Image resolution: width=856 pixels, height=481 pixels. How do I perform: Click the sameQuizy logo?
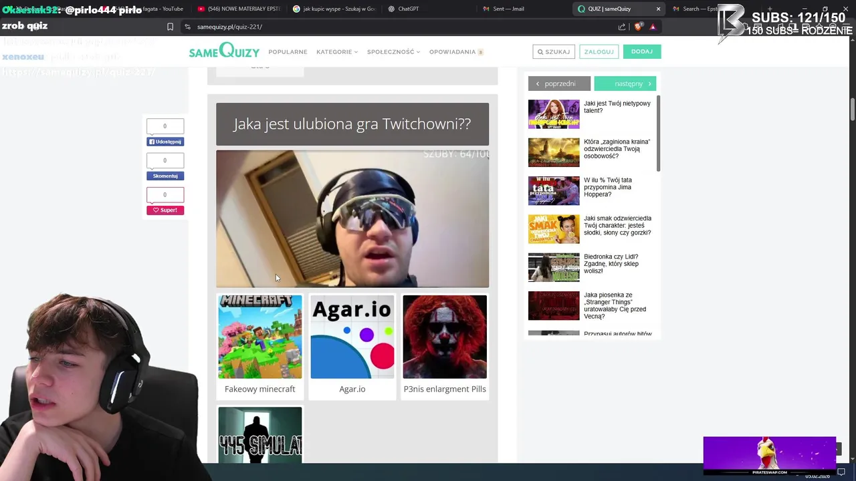[x=223, y=51]
